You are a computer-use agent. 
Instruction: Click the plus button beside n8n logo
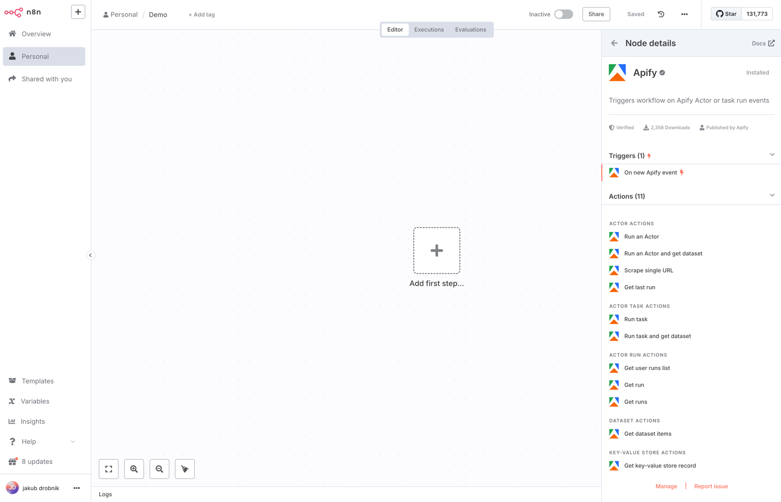coord(78,12)
